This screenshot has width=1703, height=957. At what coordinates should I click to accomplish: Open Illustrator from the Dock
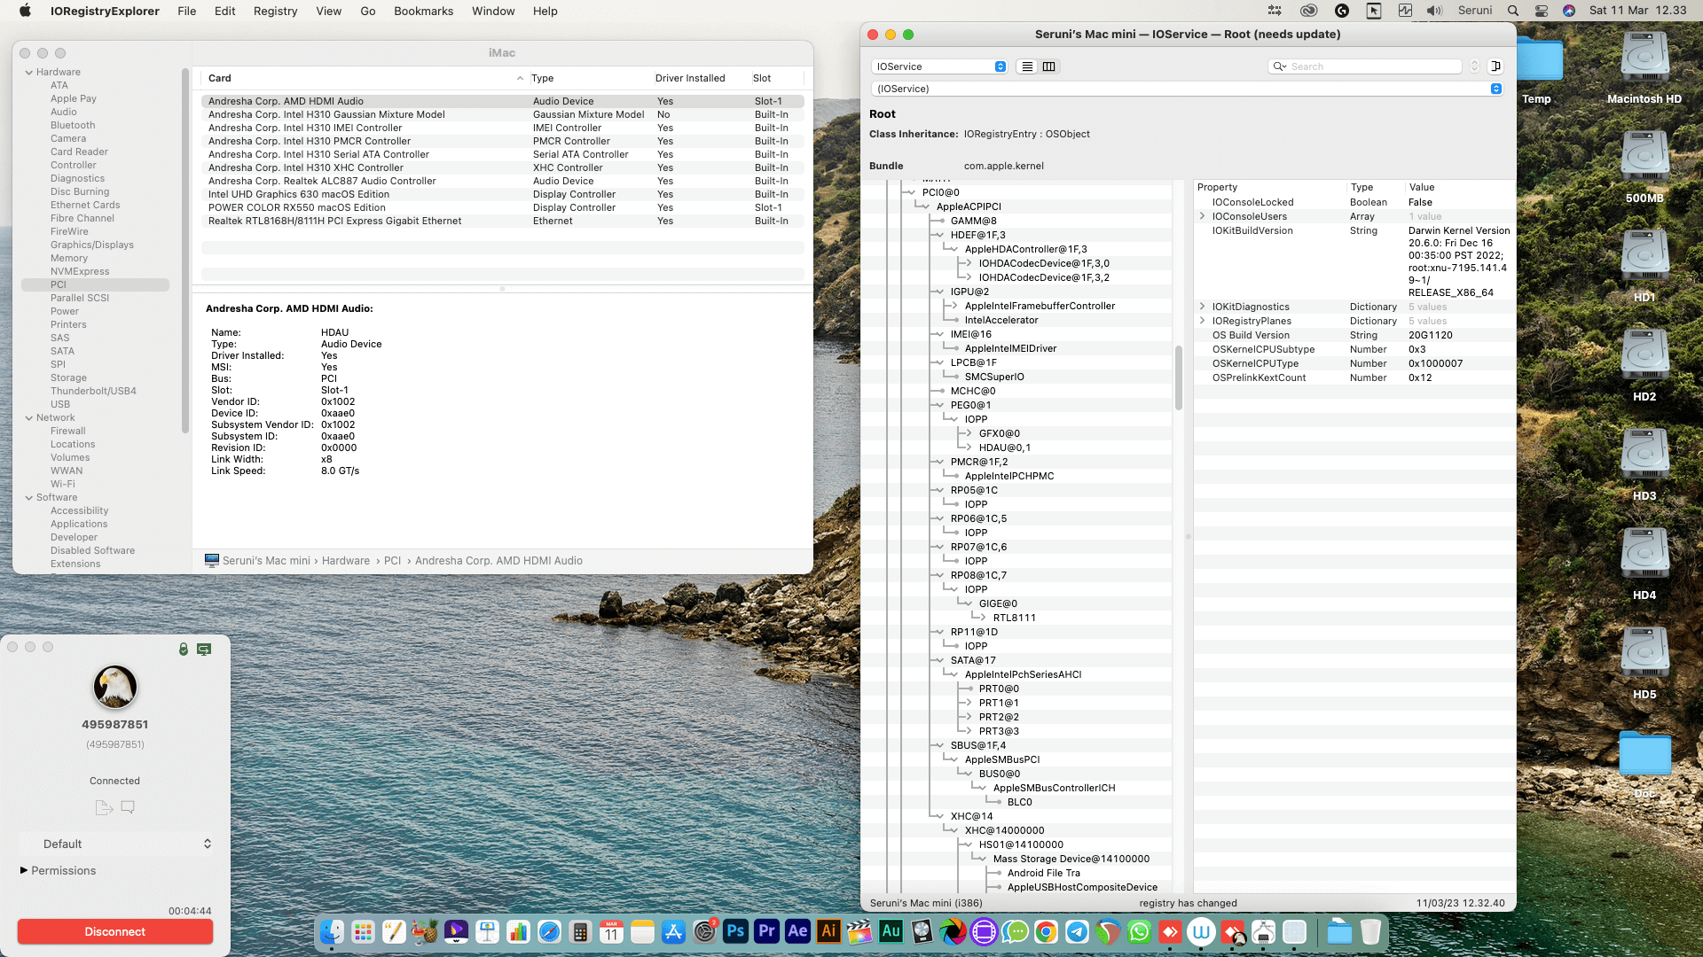(828, 931)
